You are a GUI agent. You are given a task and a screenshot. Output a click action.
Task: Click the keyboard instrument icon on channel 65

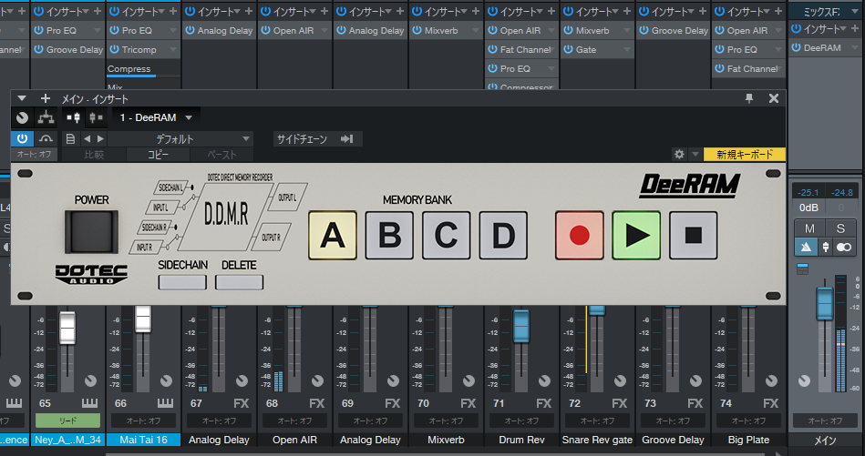click(89, 403)
